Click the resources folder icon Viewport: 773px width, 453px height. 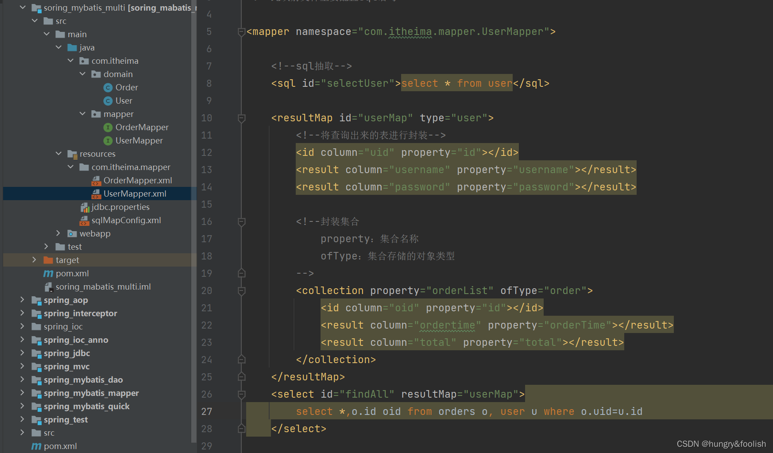point(72,154)
